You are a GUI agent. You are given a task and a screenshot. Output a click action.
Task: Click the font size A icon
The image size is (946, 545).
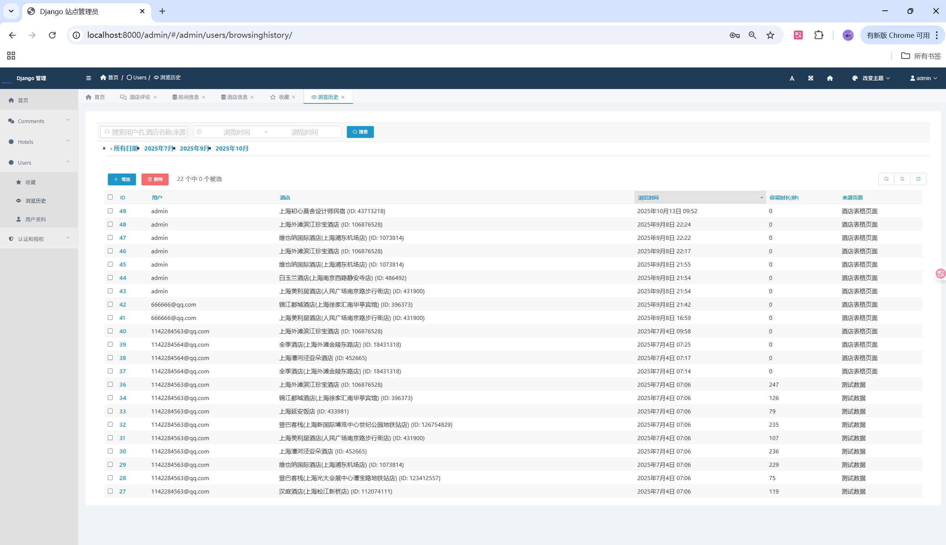792,78
